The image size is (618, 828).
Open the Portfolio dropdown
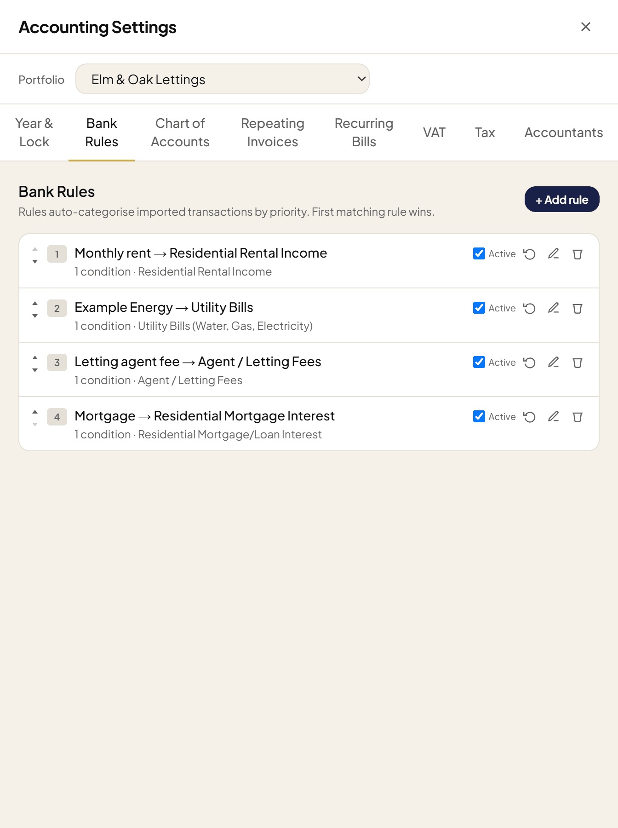click(x=223, y=79)
